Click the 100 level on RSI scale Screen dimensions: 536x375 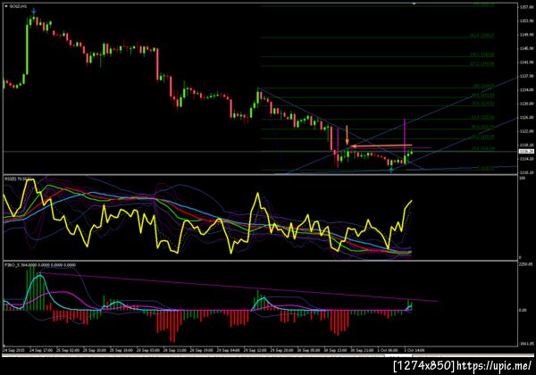522,179
